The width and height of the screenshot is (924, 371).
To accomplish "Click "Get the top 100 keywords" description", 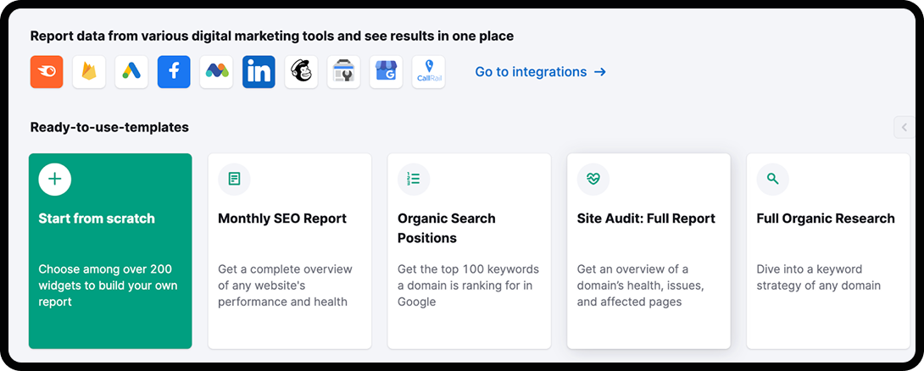I will pos(469,285).
